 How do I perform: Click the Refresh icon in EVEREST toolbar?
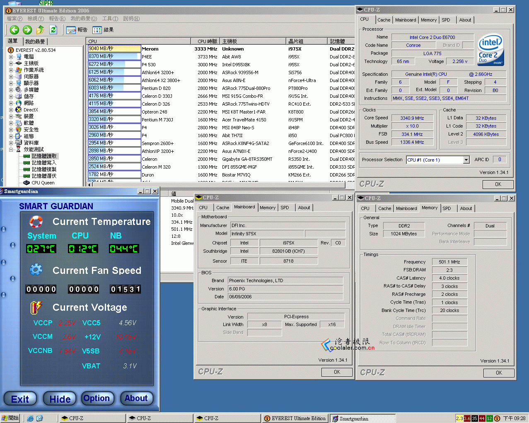tap(53, 30)
